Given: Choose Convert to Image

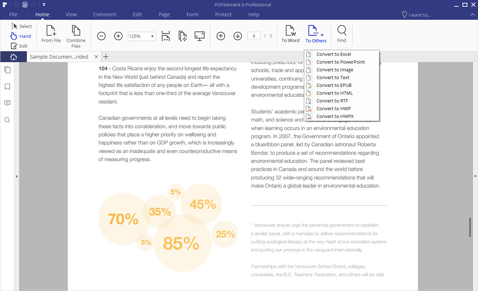Looking at the screenshot, I should 342,70.
